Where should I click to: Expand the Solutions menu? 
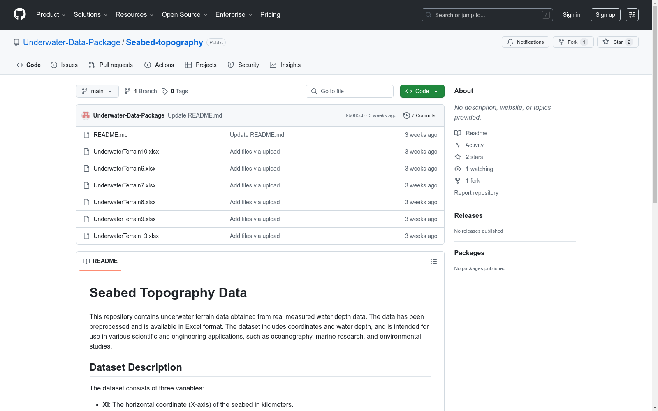(x=91, y=15)
